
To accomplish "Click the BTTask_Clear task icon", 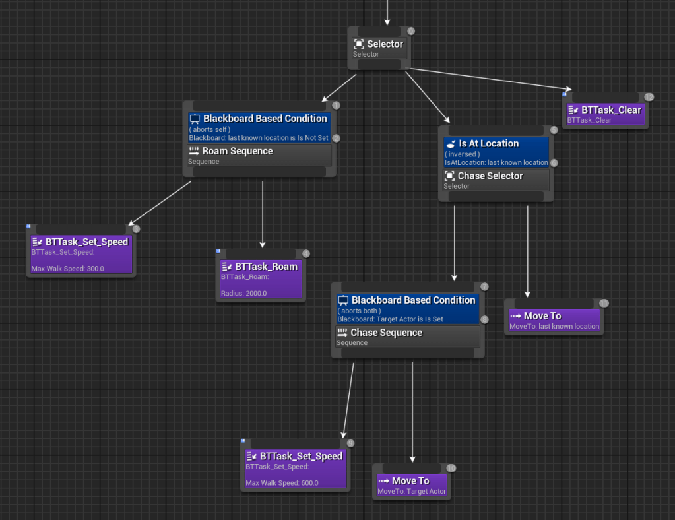I will pyautogui.click(x=573, y=110).
